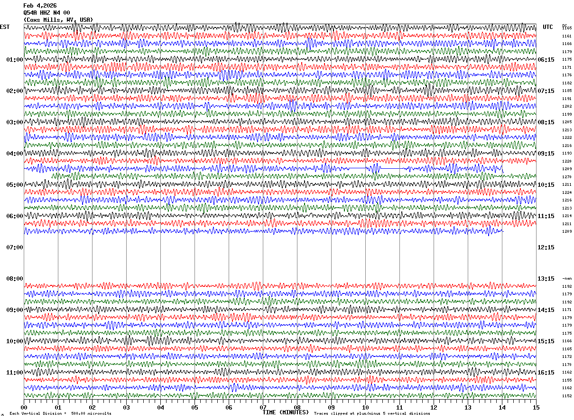Click minute tick label "01" on time axis
Viewport: 574px width, 420px height.
coord(58,407)
